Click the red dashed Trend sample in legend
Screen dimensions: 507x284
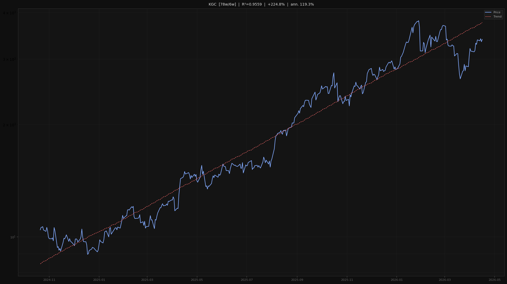(x=488, y=17)
